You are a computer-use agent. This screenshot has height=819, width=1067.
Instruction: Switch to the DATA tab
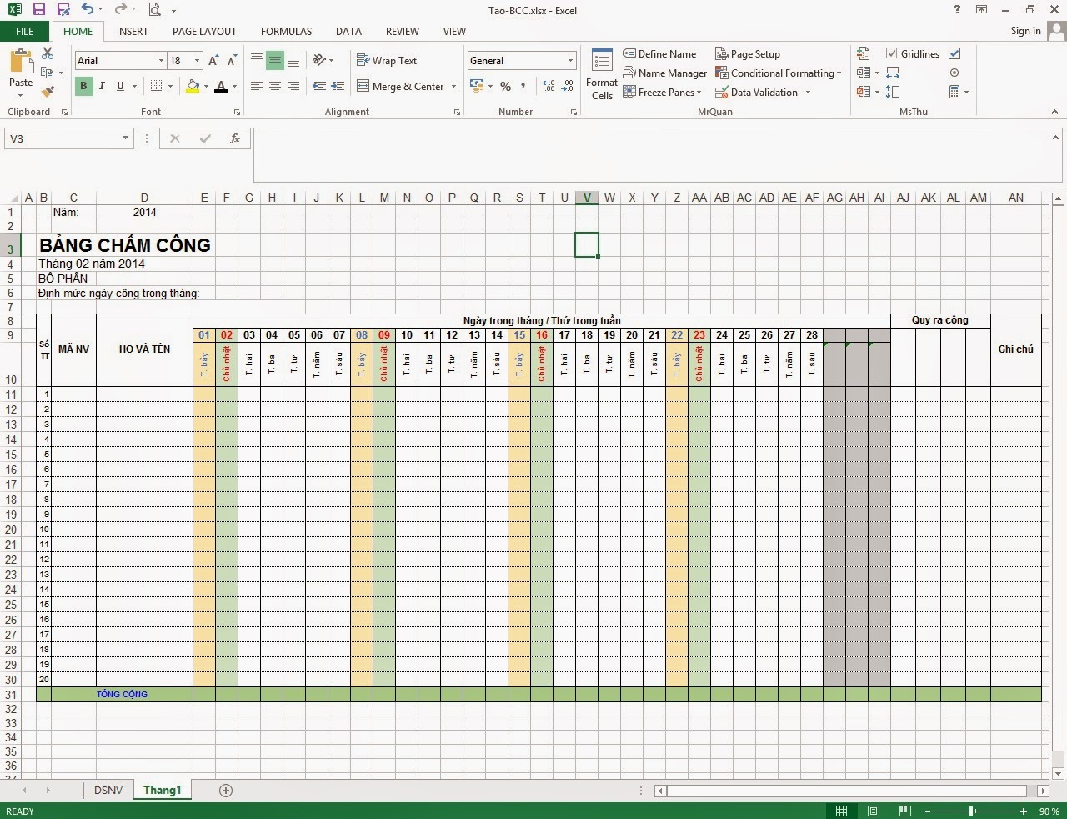click(348, 31)
